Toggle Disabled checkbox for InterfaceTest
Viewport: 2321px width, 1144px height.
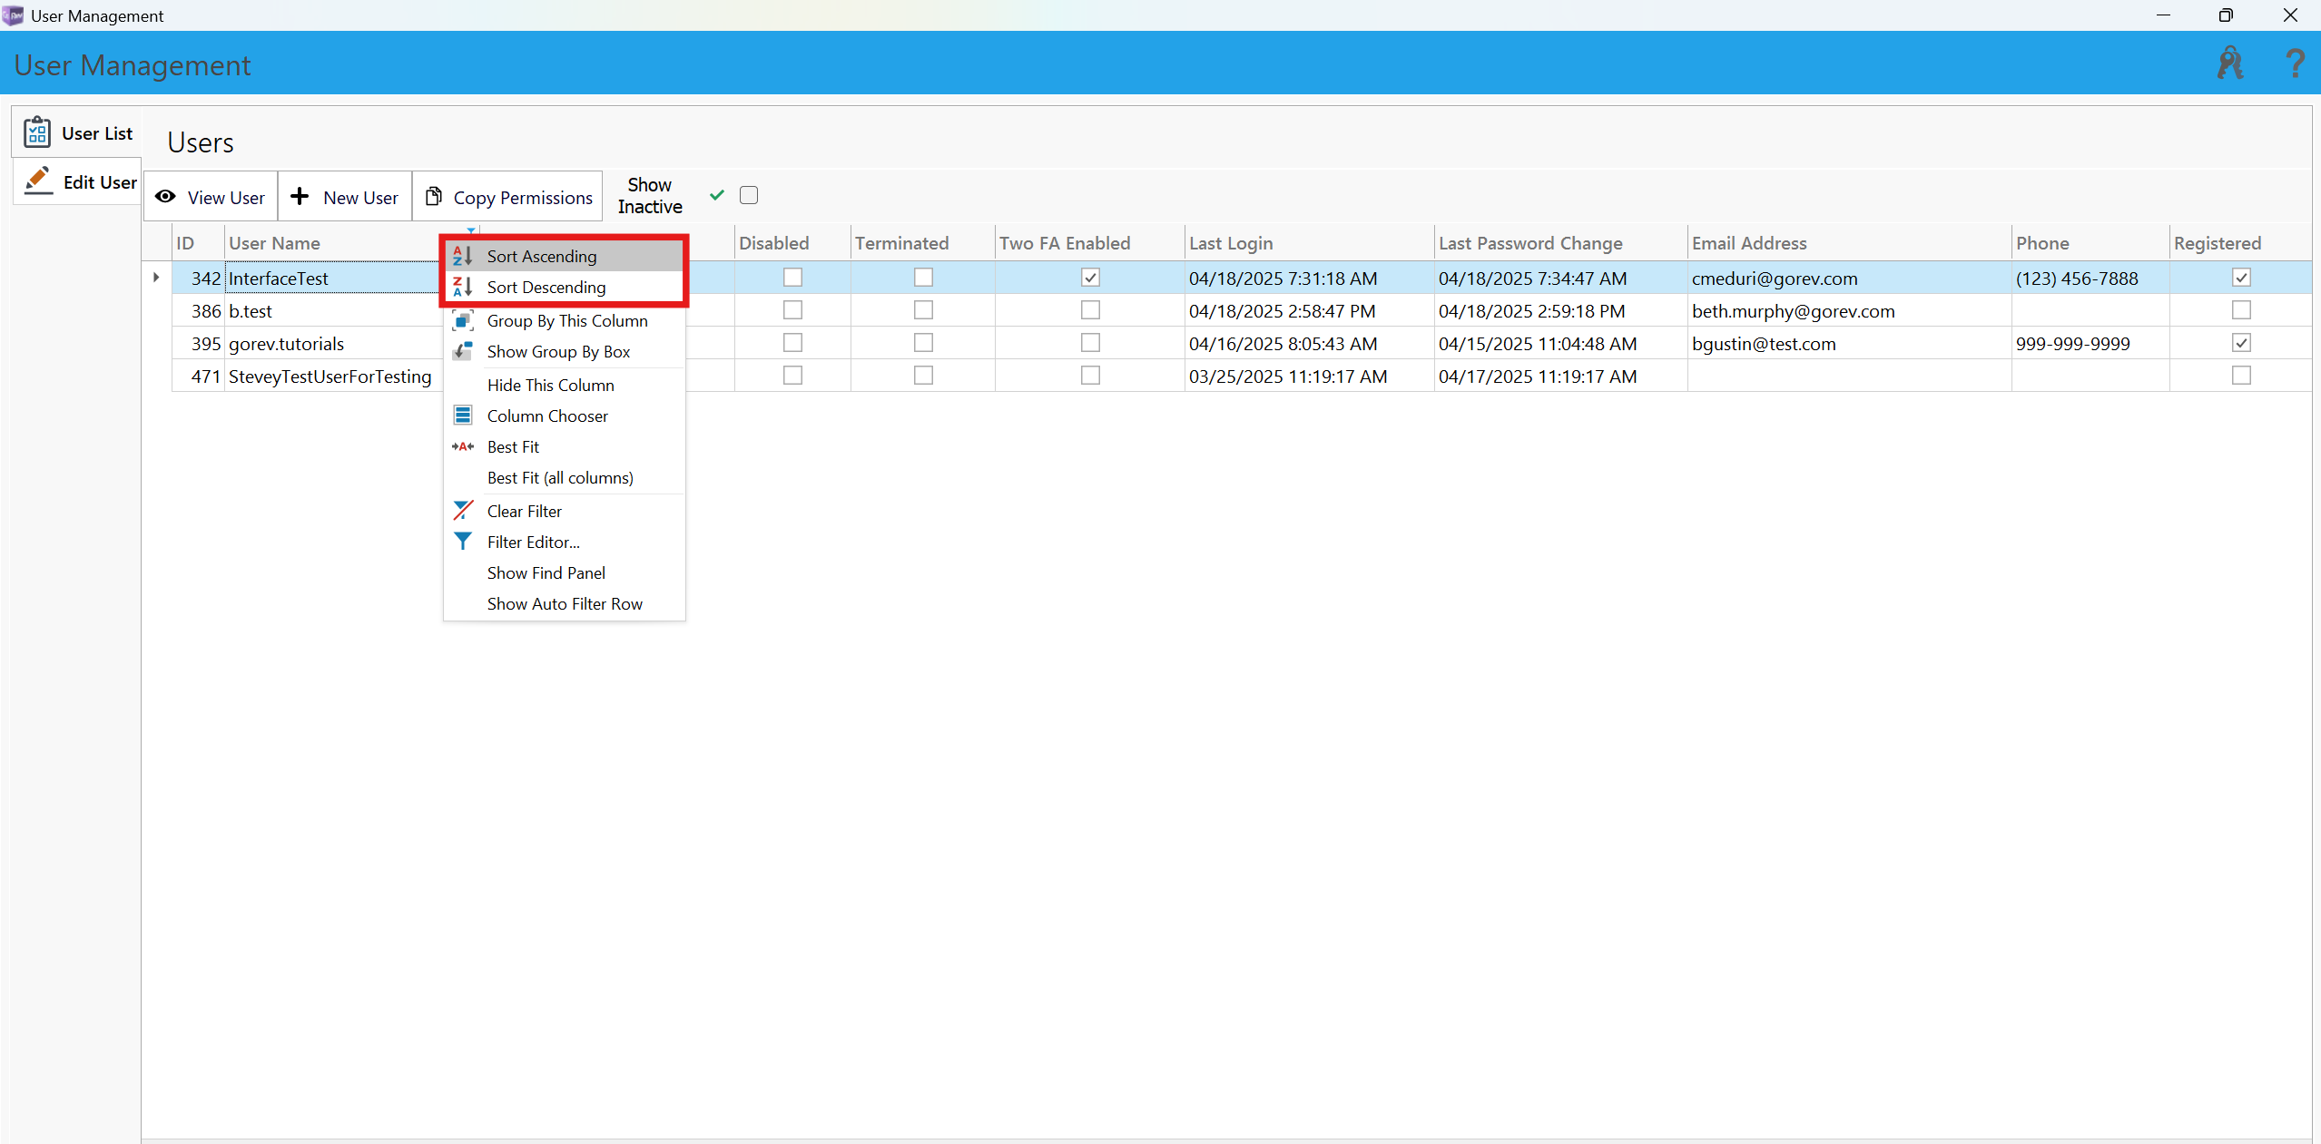792,278
